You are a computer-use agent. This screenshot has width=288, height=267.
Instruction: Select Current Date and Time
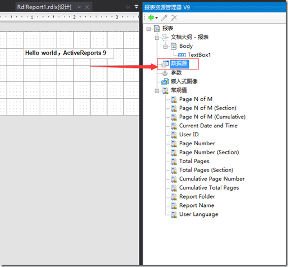point(208,126)
